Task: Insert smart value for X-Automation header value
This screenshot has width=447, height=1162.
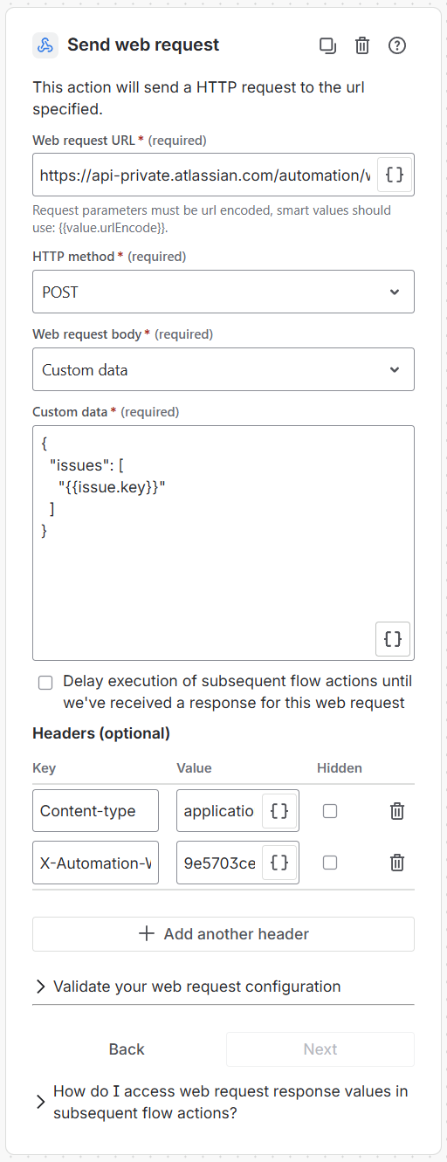Action: (279, 863)
